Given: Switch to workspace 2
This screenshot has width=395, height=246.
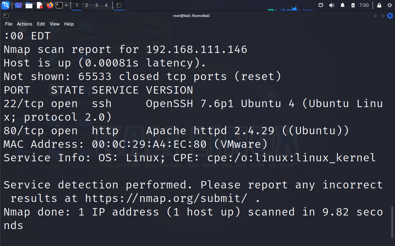Looking at the screenshot, I should point(87,5).
